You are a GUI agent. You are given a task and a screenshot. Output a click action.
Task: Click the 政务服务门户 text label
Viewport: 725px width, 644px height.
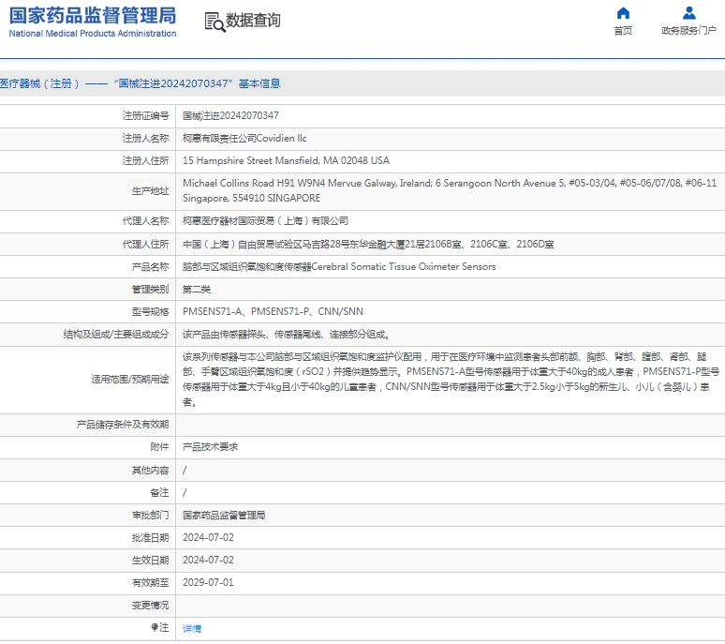pyautogui.click(x=688, y=31)
